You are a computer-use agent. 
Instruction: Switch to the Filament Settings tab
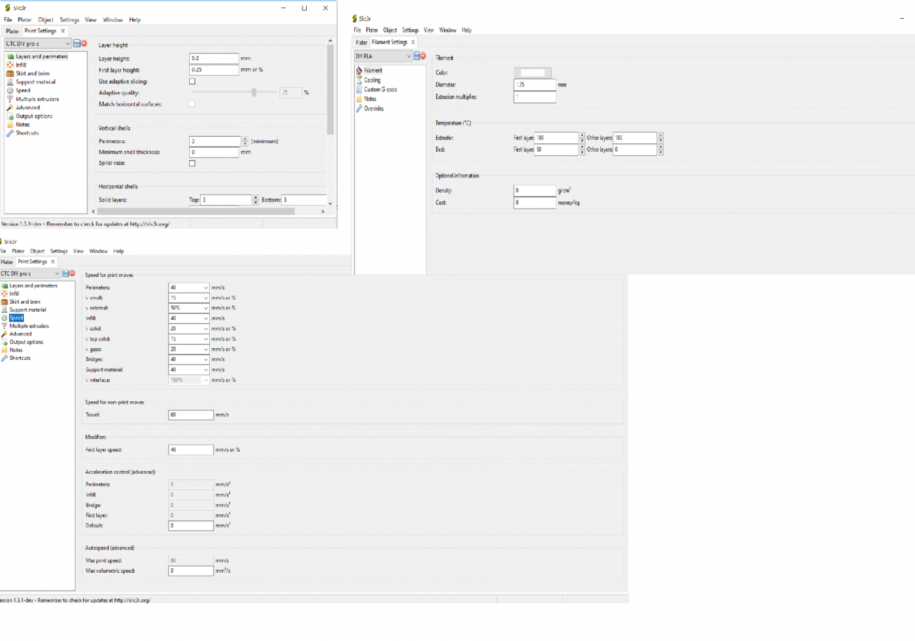tap(389, 42)
